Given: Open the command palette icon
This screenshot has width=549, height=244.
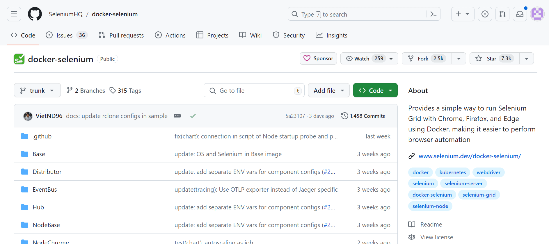Looking at the screenshot, I should 433,14.
